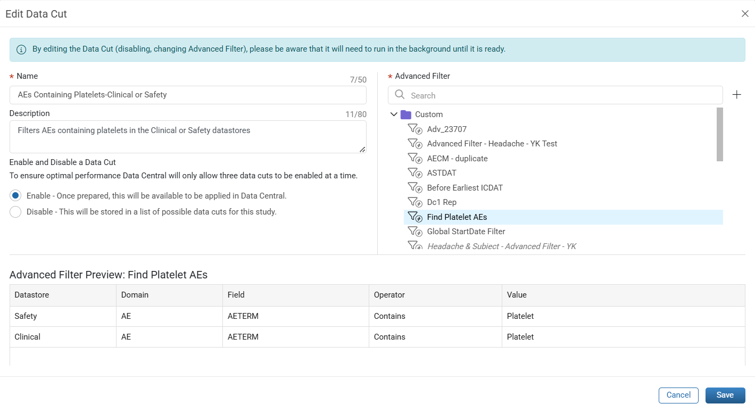This screenshot has width=755, height=412.
Task: Click the filter icon beside ASTDAT
Action: [415, 173]
